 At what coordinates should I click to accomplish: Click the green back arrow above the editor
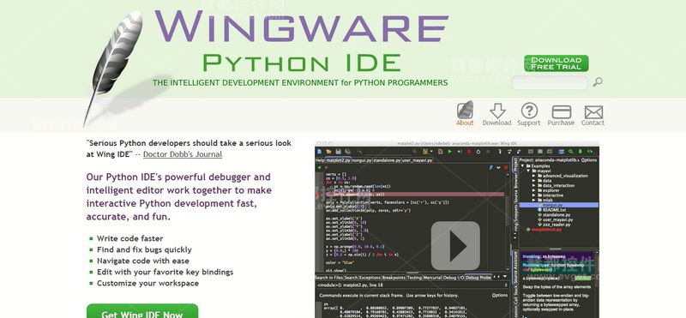pos(319,167)
